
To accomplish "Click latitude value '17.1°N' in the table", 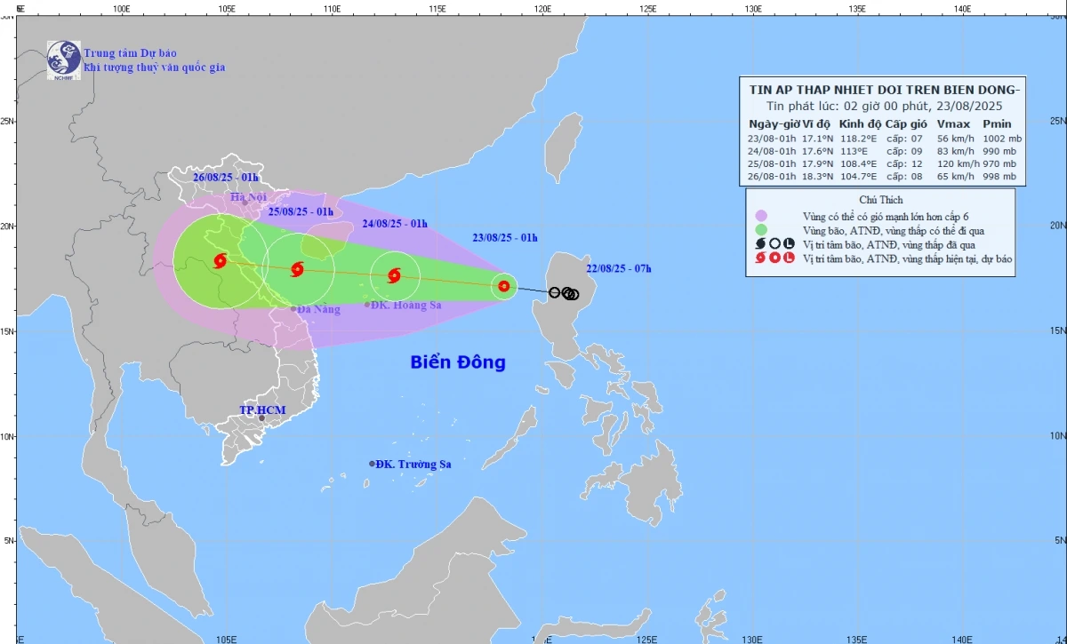I will click(818, 139).
